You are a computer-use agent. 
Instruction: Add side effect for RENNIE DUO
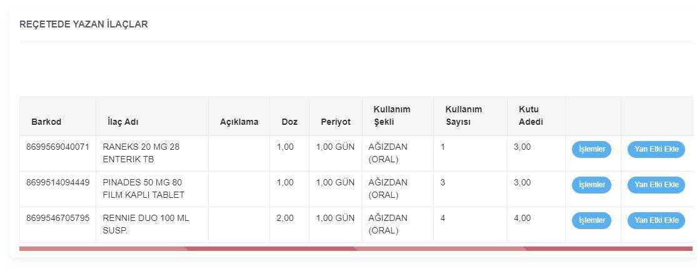(x=656, y=220)
